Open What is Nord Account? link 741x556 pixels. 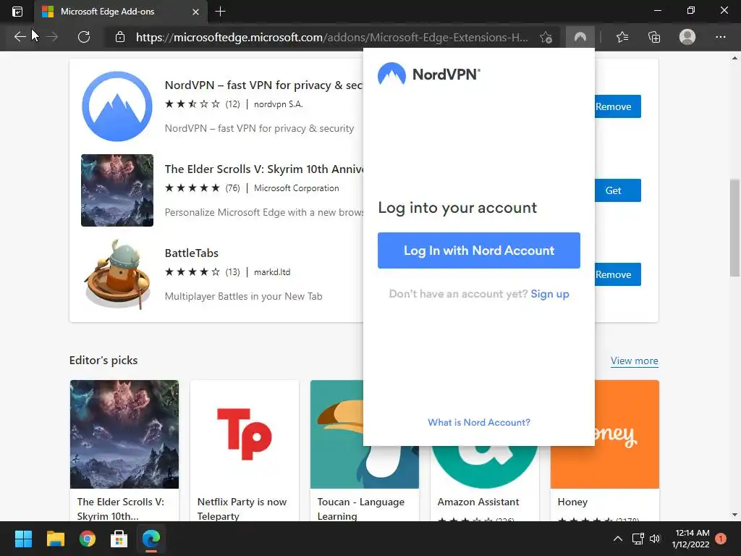click(x=479, y=422)
